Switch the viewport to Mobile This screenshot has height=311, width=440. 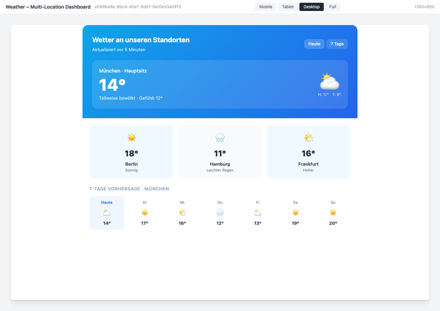tap(265, 7)
